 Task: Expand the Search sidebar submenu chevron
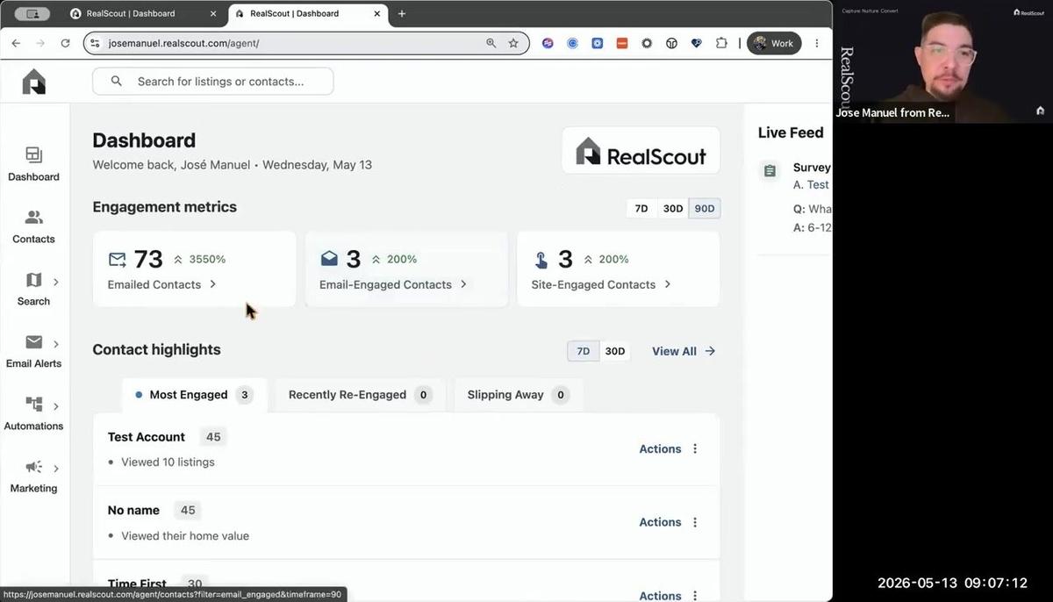point(56,282)
